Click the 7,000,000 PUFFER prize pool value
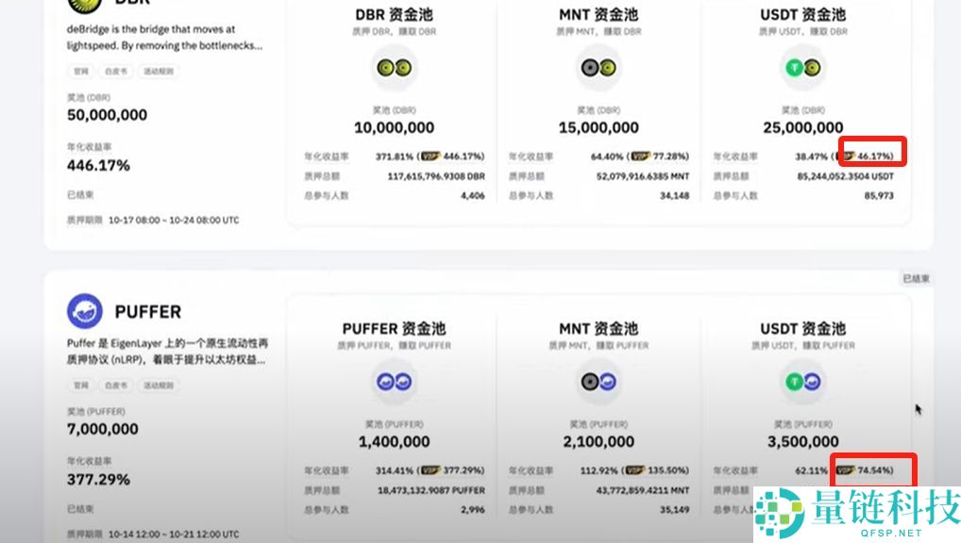 click(102, 429)
